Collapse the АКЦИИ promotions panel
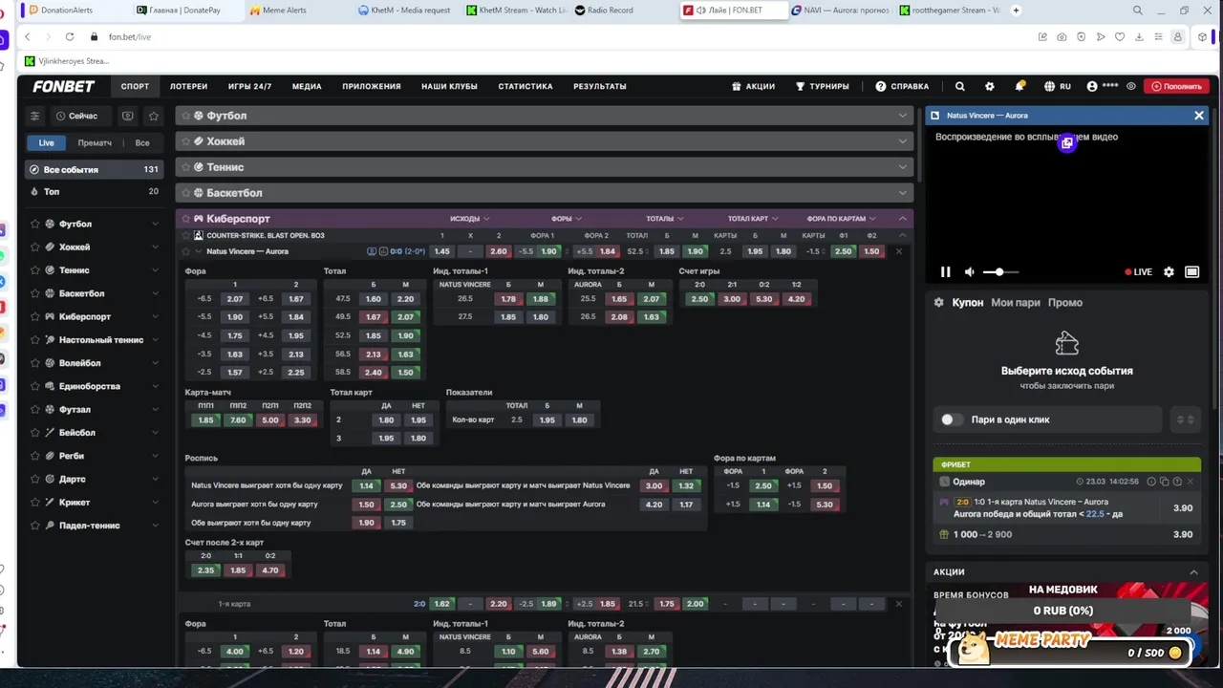The image size is (1223, 688). [x=1193, y=572]
